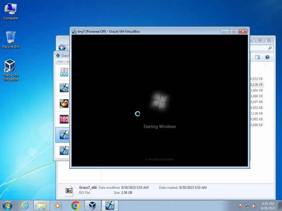
Task: Open Explorer help question mark icon
Action: click(267, 57)
